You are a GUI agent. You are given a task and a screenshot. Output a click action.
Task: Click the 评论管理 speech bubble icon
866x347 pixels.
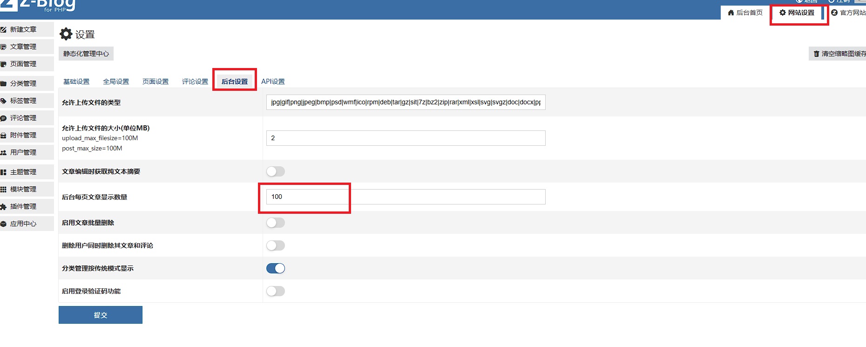click(3, 118)
